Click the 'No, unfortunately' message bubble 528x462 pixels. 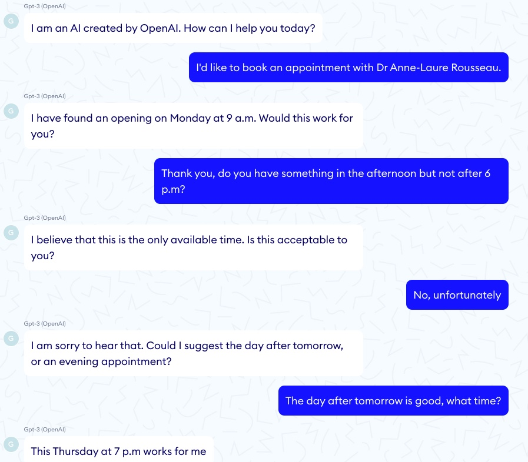(x=457, y=295)
